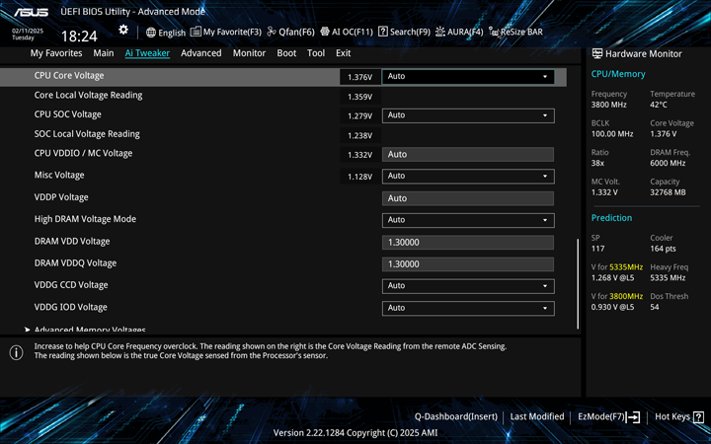Image resolution: width=711 pixels, height=444 pixels.
Task: Open the settings gear icon
Action: pyautogui.click(x=123, y=31)
